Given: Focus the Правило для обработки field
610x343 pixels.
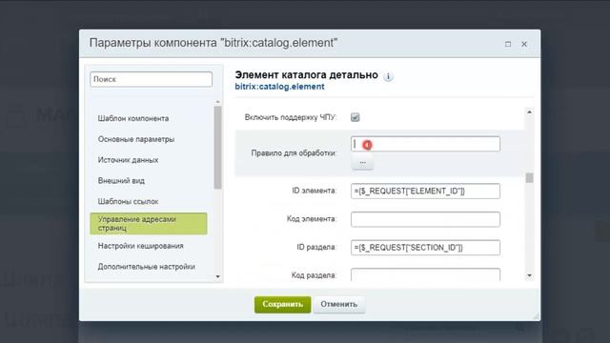Looking at the screenshot, I should [x=425, y=144].
